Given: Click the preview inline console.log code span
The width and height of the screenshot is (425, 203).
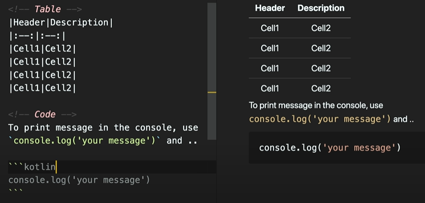Looking at the screenshot, I should (320, 119).
